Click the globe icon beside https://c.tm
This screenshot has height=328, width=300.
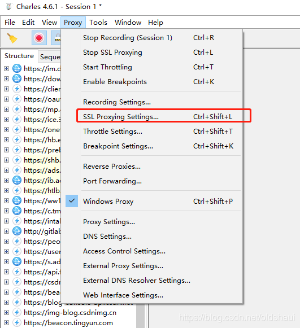point(17,211)
